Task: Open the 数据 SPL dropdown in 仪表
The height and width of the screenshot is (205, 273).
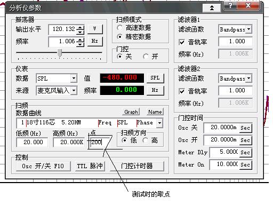Action: click(74, 78)
